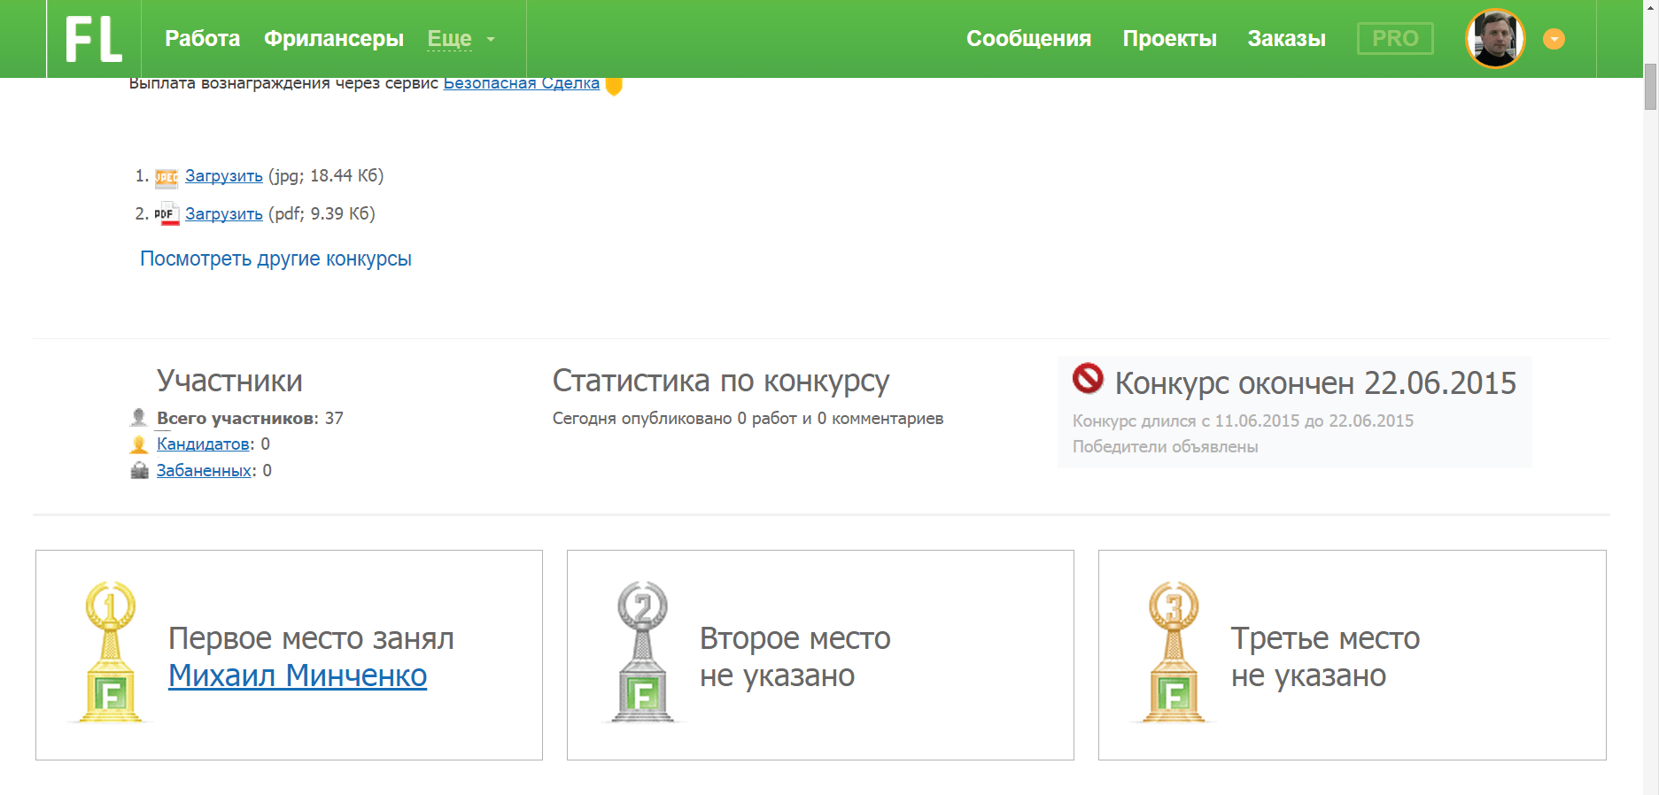Click the bronze third place trophy
The image size is (1659, 795).
pyautogui.click(x=1174, y=652)
